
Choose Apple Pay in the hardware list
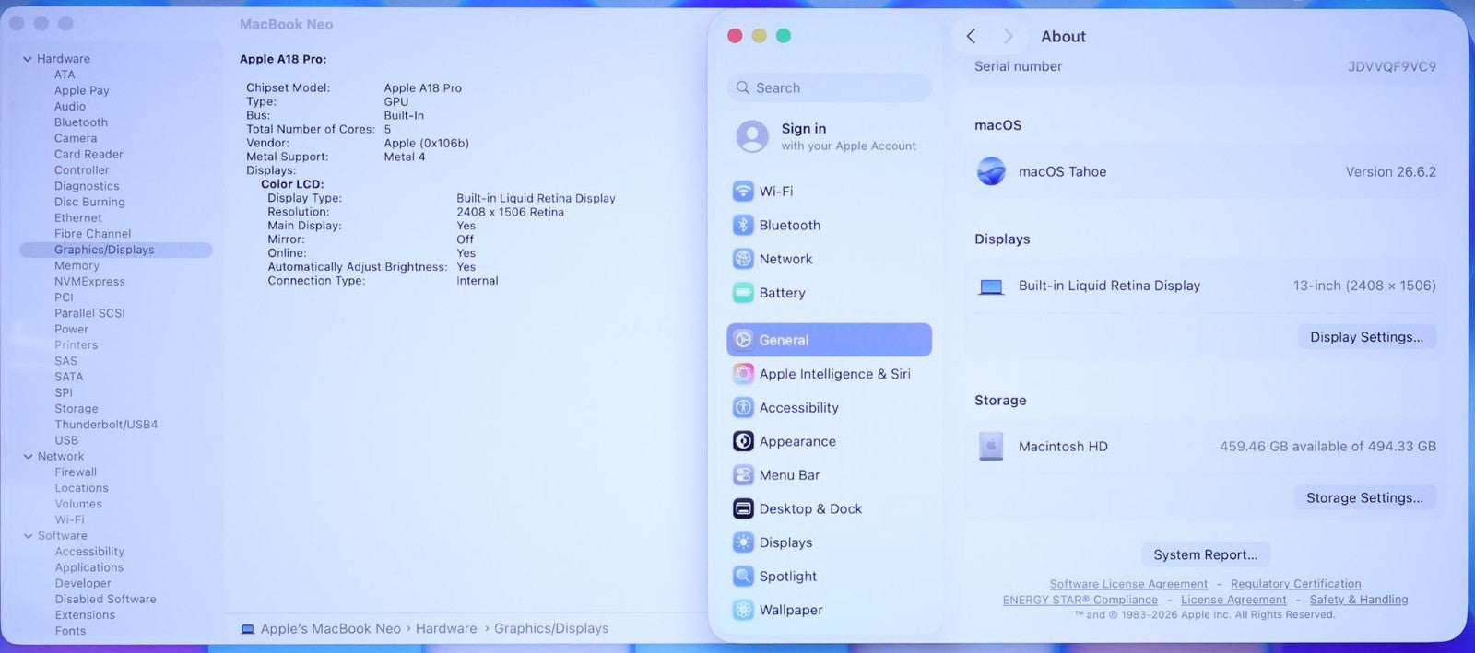click(x=81, y=90)
